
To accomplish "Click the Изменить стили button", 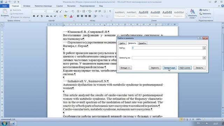I will [192, 14].
